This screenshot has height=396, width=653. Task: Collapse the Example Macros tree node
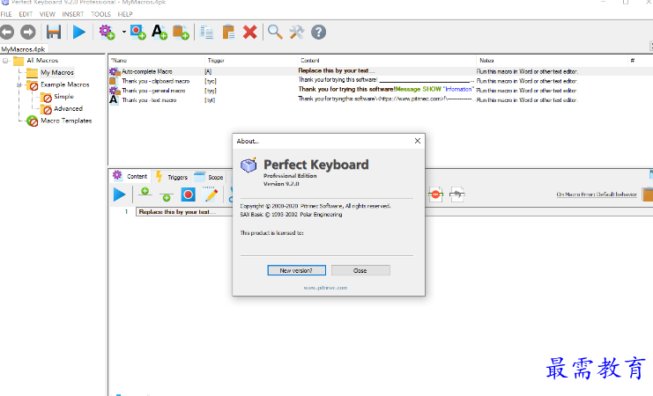pyautogui.click(x=19, y=84)
